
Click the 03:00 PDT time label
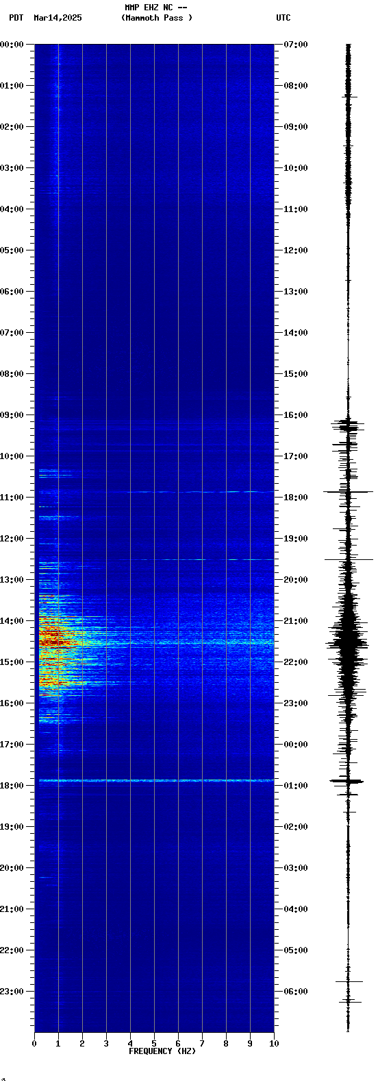pos(12,168)
